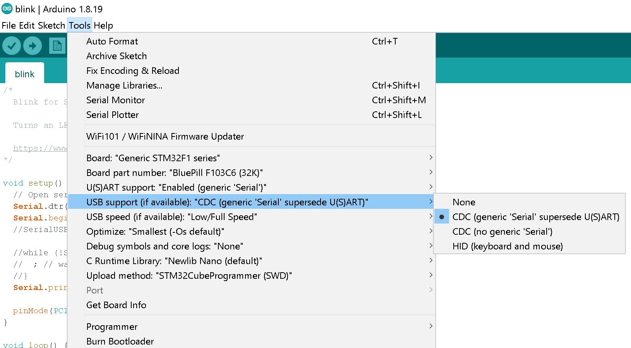
Task: Open Manage Libraries... entry
Action: (x=251, y=85)
